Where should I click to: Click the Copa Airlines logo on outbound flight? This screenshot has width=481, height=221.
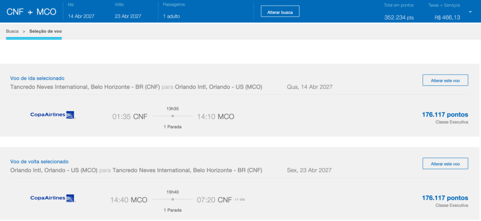pos(53,115)
